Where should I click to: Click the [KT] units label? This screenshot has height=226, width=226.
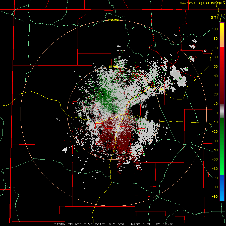pyautogui.click(x=214, y=17)
